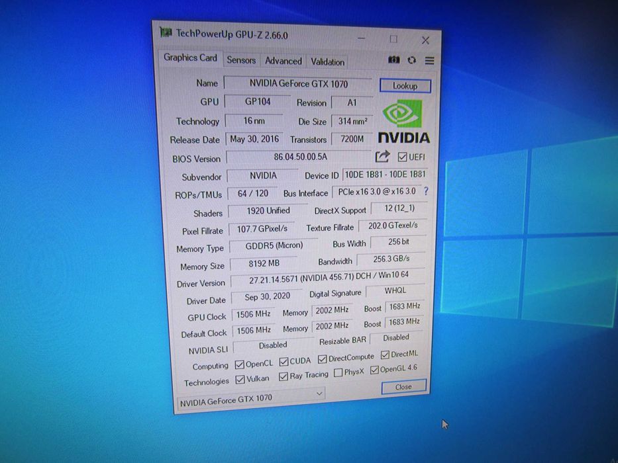The height and width of the screenshot is (463, 618).
Task: Click the bus interface question mark
Action: pos(426,191)
